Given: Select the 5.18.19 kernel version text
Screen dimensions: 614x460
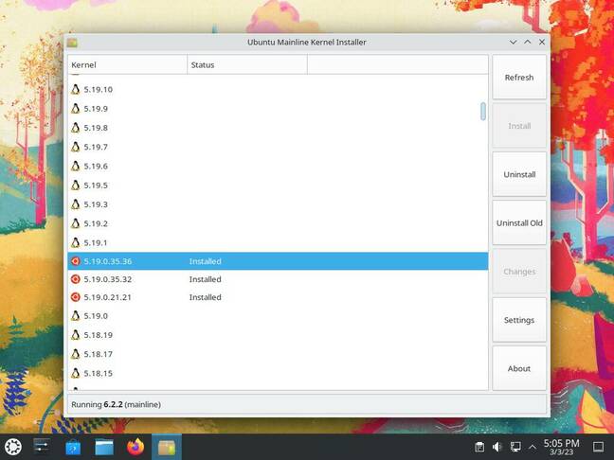Looking at the screenshot, I should (99, 335).
